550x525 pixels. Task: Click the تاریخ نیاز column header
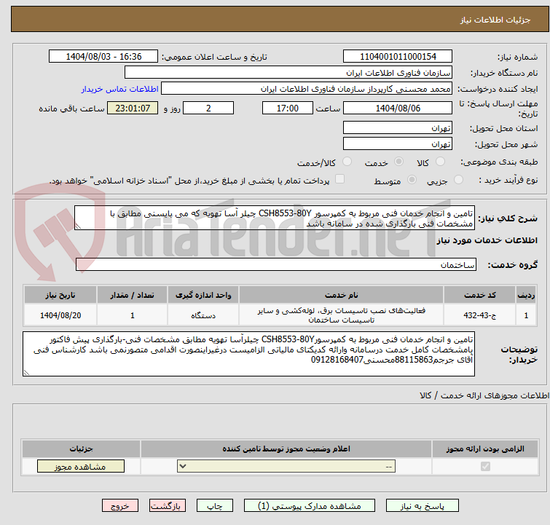coord(60,295)
